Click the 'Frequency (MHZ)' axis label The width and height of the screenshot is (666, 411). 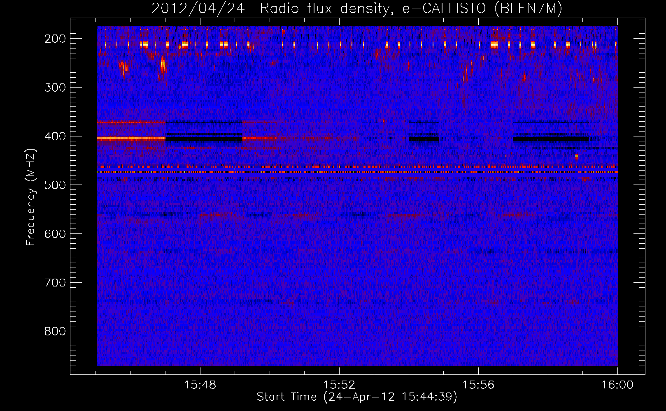pyautogui.click(x=31, y=197)
